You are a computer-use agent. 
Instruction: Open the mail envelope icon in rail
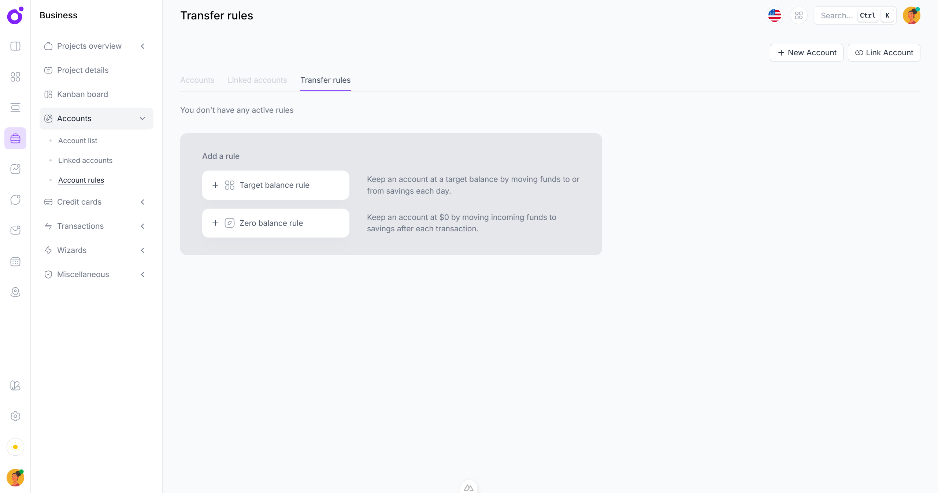coord(15,230)
